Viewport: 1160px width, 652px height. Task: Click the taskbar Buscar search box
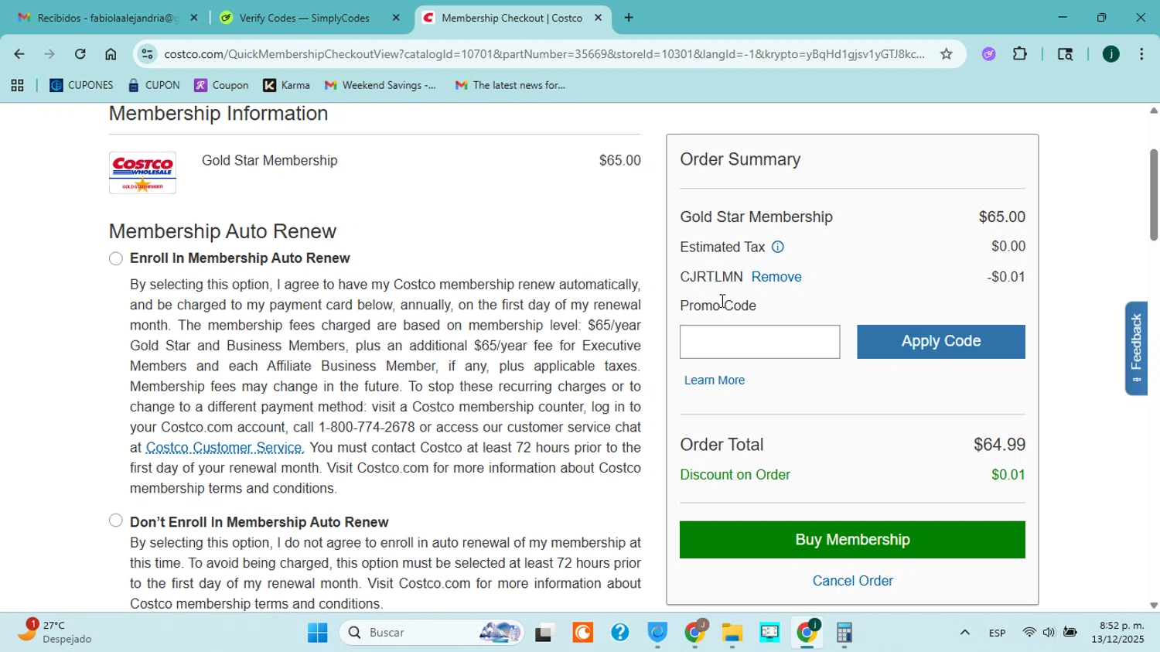[432, 633]
